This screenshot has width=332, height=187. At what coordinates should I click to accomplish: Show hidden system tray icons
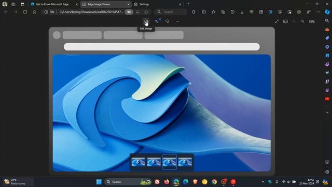coord(263,182)
